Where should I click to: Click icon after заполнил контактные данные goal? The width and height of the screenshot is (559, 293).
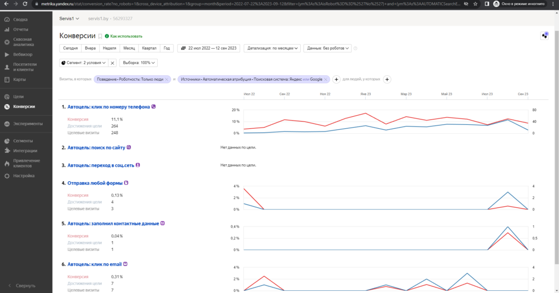click(163, 224)
